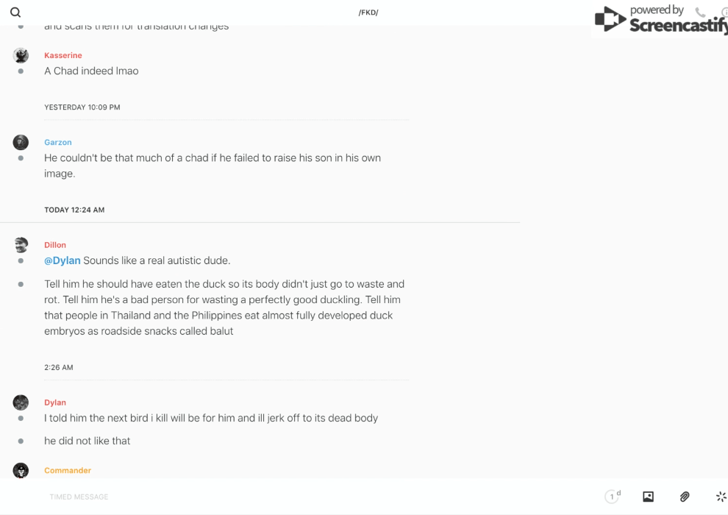Click Dylan's profile avatar
Image resolution: width=728 pixels, height=515 pixels.
21,402
